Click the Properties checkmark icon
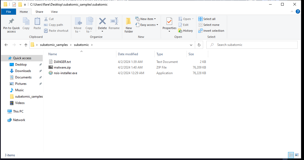 tap(169, 21)
